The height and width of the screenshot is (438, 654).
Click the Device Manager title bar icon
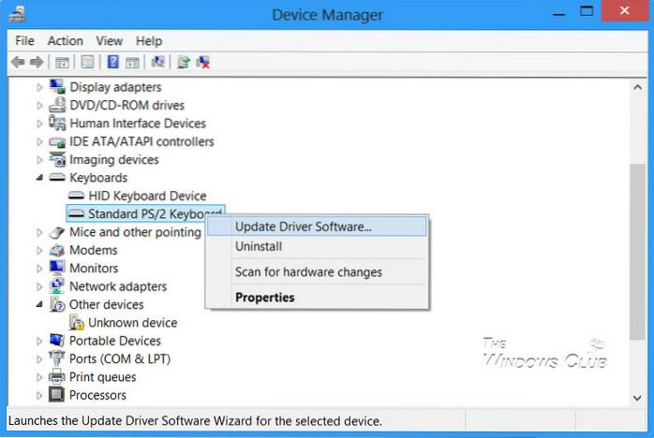[x=18, y=14]
